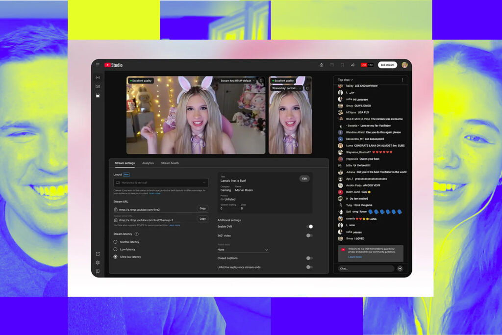Click the share arrow icon in top bar
This screenshot has width=502, height=335.
point(352,65)
